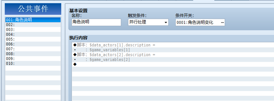Image resolution: width=274 pixels, height=101 pixels.
Task: Select script line $data_actors[1].description =
Action: (173, 45)
